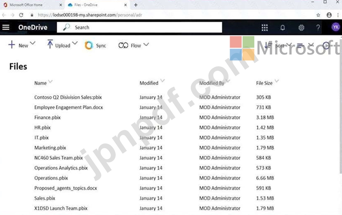The height and width of the screenshot is (215, 342).
Task: Click January 14 in the Sales.pbix row
Action: [151, 198]
